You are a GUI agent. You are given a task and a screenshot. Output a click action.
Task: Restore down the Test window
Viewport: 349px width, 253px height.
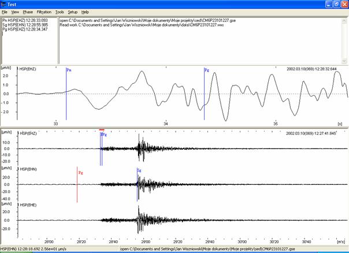point(336,4)
